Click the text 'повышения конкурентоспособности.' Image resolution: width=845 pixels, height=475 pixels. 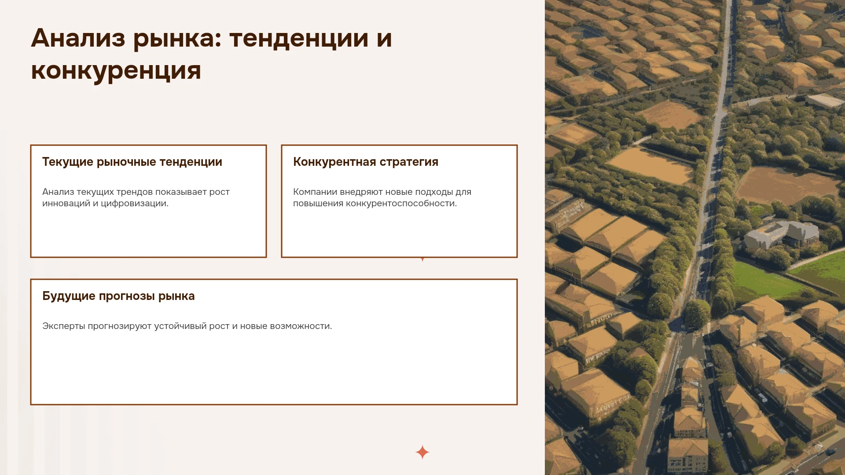(x=375, y=203)
